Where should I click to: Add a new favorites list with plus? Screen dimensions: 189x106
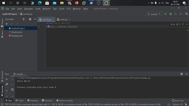(6, 24)
